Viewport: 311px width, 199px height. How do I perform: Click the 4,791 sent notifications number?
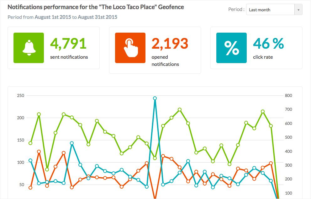pos(68,43)
